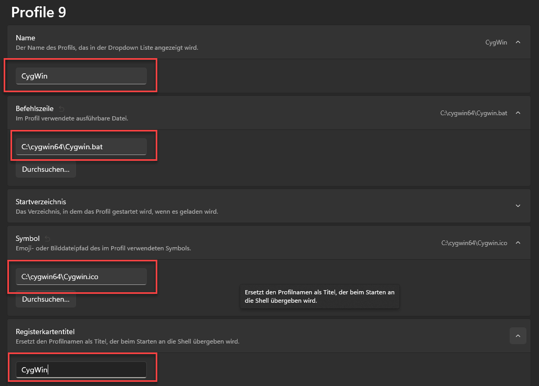The image size is (539, 386).
Task: Collapse the Symbol section chevron
Action: point(518,243)
